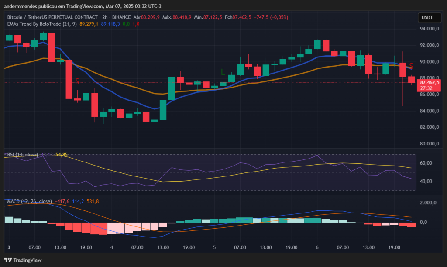Click the Bitcoin / TetherUS PERPETUAL CONTRACT title
The width and height of the screenshot is (447, 267).
pos(52,17)
